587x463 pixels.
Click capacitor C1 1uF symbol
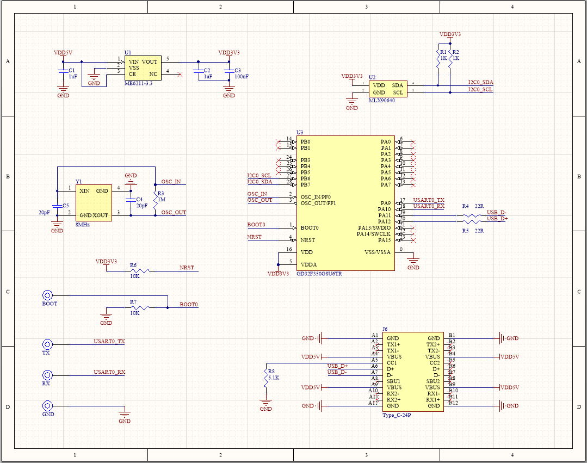pyautogui.click(x=63, y=71)
